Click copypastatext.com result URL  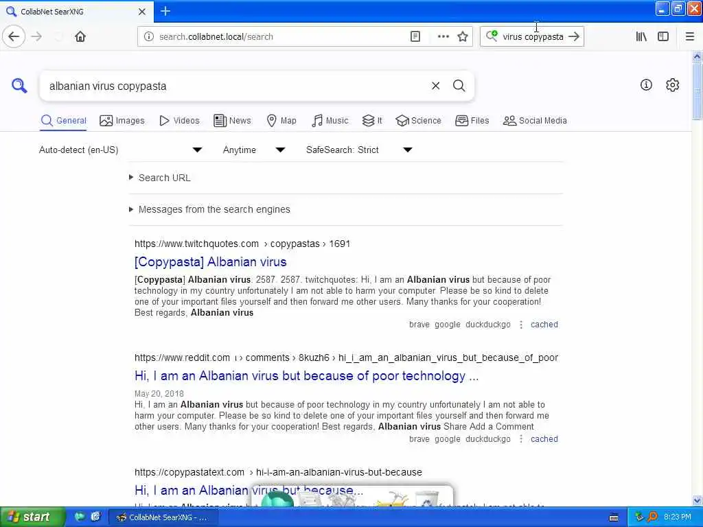click(x=278, y=472)
